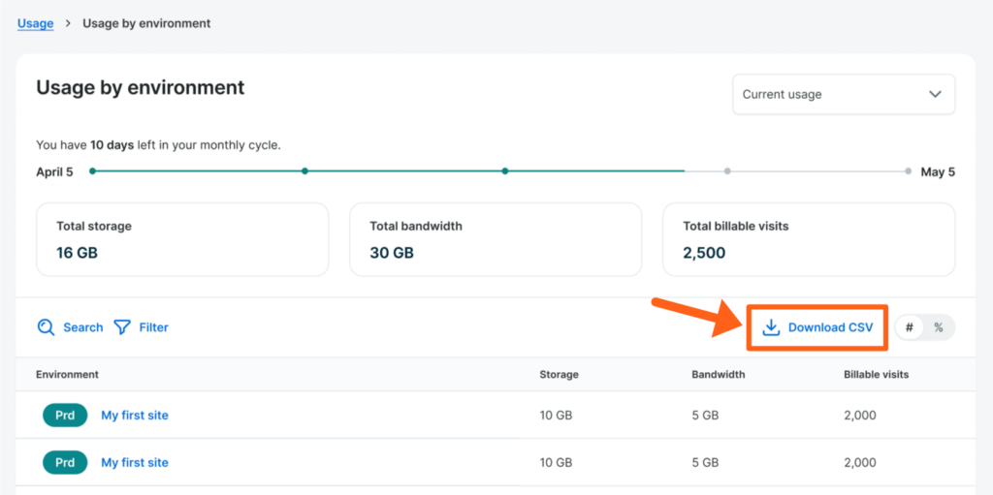Click the chevron arrow in Current usage selector

pos(935,95)
